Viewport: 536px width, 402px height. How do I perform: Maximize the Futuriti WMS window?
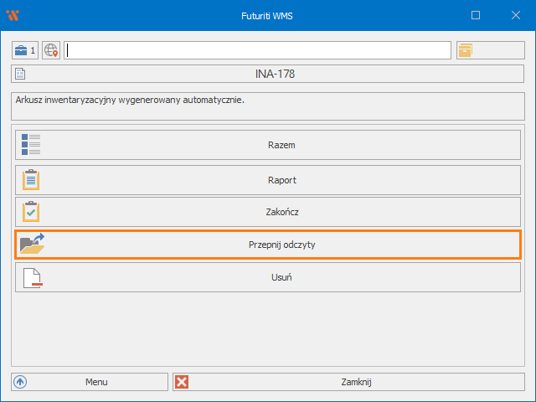pyautogui.click(x=476, y=15)
